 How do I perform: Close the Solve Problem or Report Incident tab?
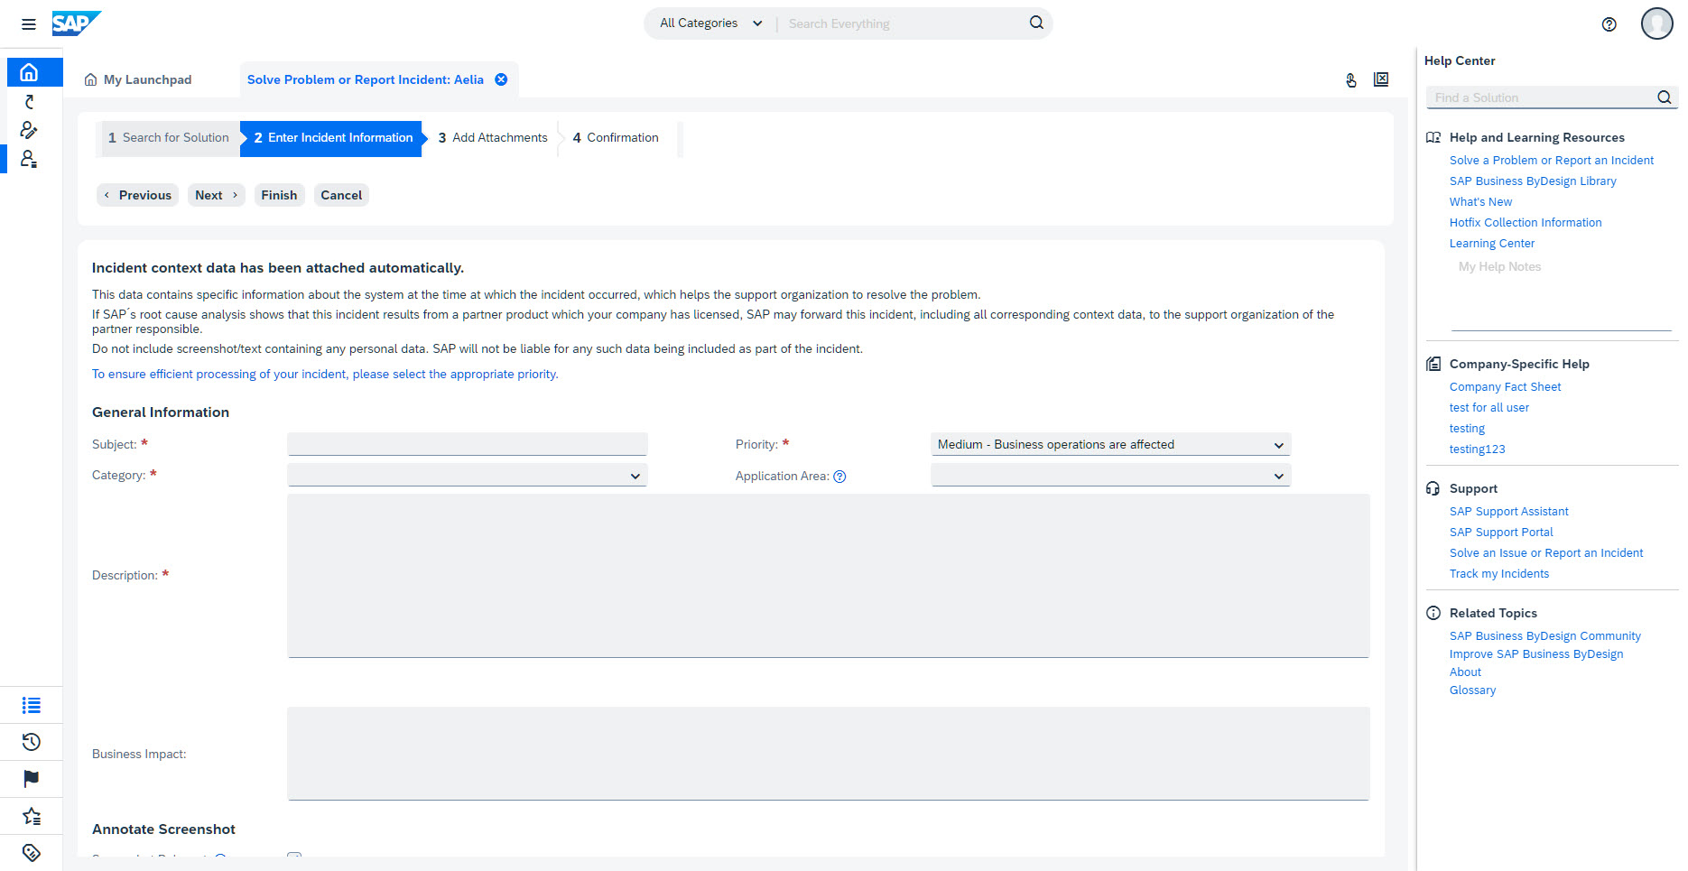501,79
